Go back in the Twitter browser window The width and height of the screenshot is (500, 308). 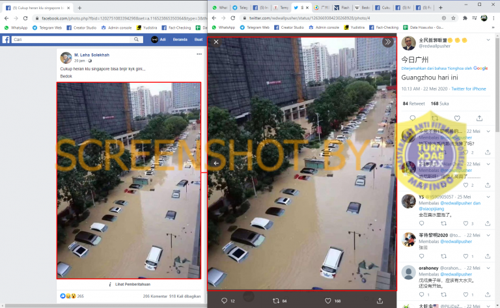pyautogui.click(x=214, y=18)
